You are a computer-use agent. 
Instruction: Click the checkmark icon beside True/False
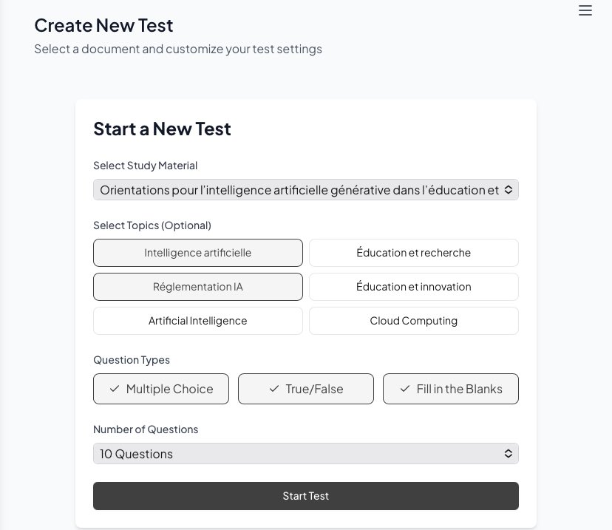pyautogui.click(x=273, y=389)
